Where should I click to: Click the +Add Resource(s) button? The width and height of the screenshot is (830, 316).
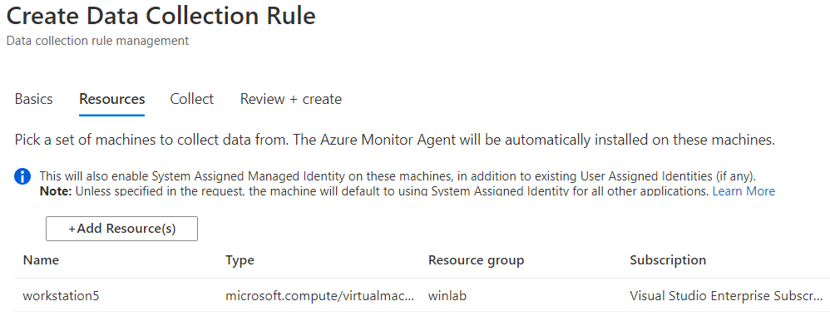[x=121, y=229]
